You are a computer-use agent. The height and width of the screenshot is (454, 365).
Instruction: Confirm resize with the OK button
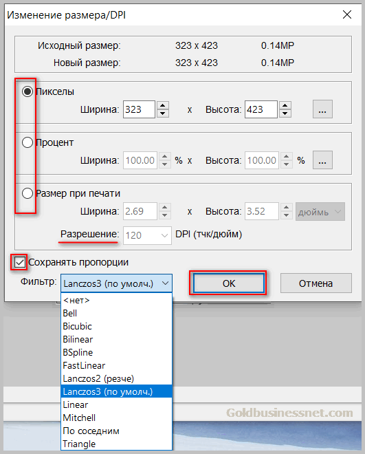[x=229, y=283]
